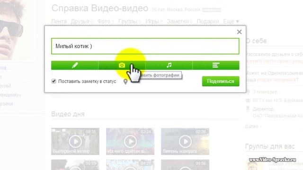Play the 'Ливень находка' video
The height and width of the screenshot is (170, 303).
click(x=185, y=142)
